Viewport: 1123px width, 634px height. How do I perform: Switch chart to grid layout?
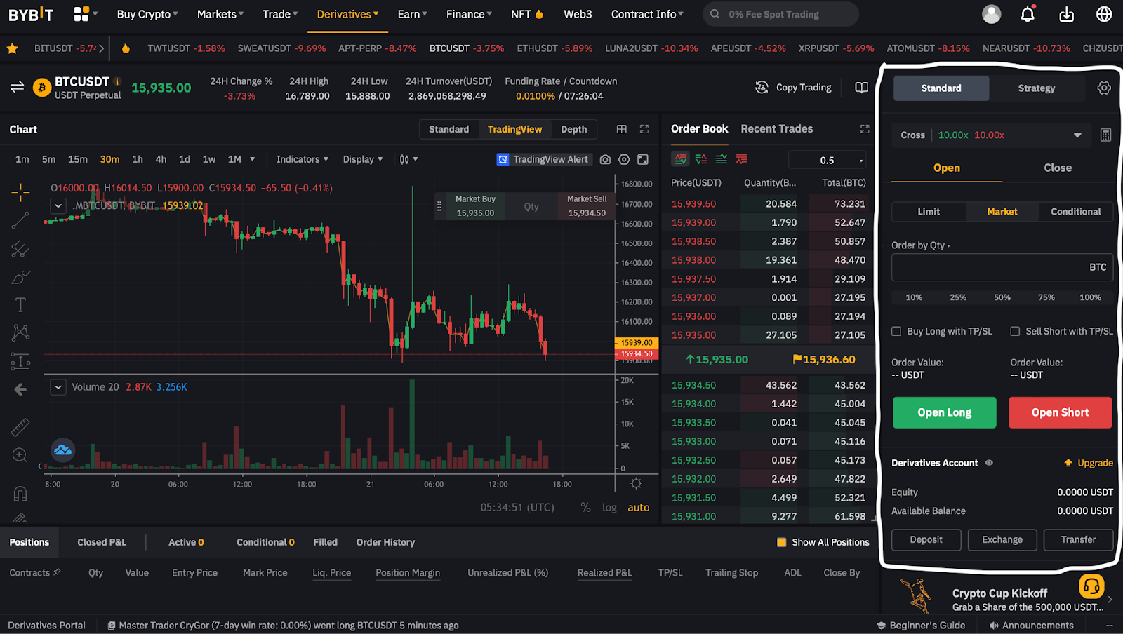pyautogui.click(x=622, y=129)
